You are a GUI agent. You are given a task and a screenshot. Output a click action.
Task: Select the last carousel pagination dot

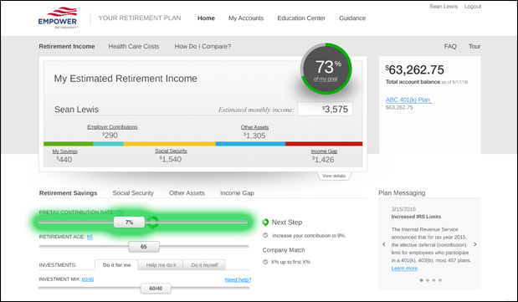click(440, 280)
